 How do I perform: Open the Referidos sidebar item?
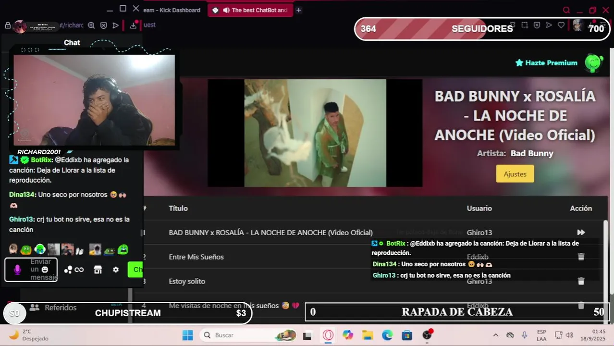pyautogui.click(x=53, y=308)
